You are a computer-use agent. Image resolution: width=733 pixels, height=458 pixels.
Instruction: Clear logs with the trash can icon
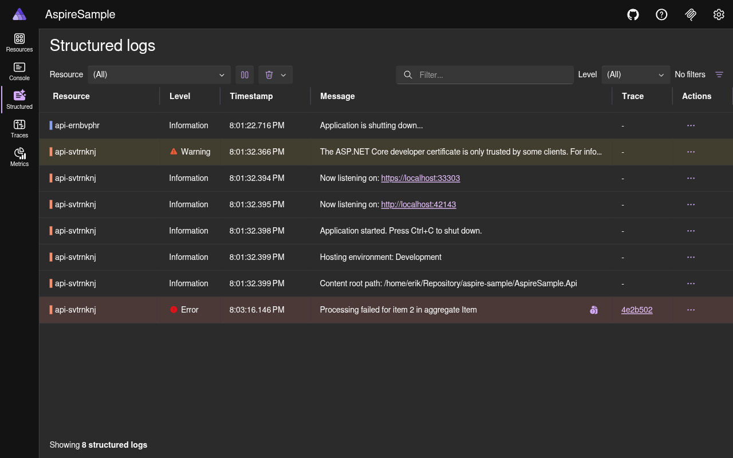tap(269, 74)
